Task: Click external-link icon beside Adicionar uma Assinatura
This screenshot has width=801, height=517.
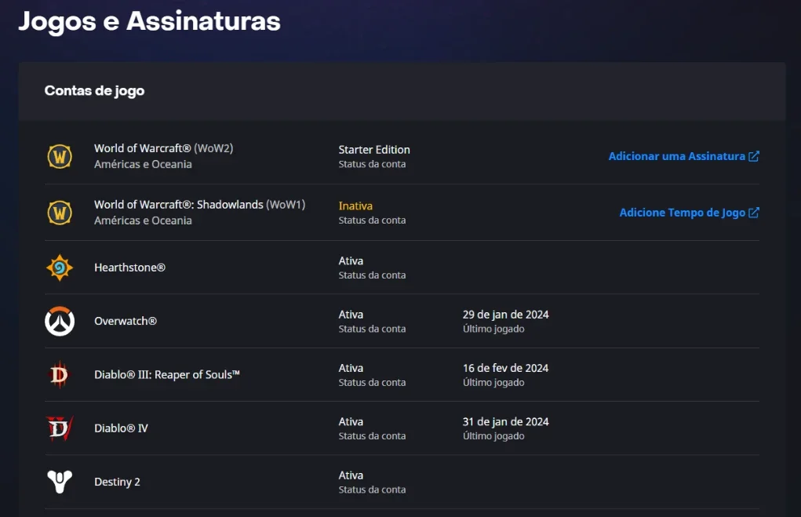Action: click(x=754, y=156)
